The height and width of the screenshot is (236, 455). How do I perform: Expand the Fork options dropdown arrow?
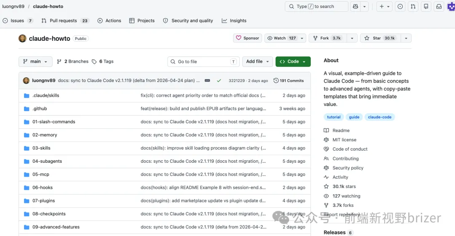[x=352, y=38]
